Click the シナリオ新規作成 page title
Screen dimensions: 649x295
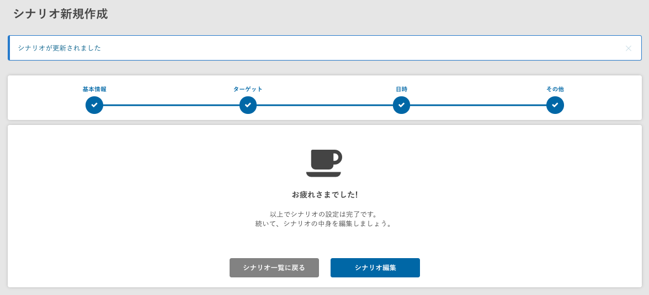[61, 14]
